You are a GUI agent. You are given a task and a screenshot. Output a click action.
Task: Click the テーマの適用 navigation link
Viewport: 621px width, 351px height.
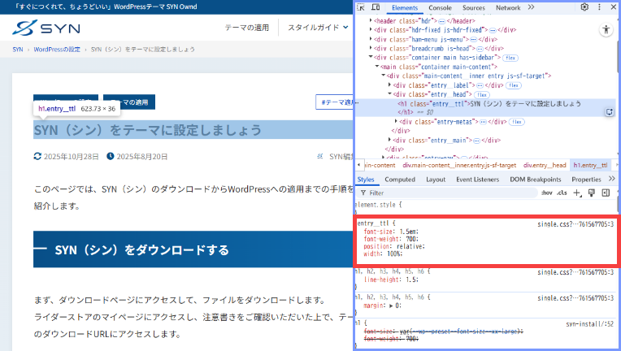(246, 28)
